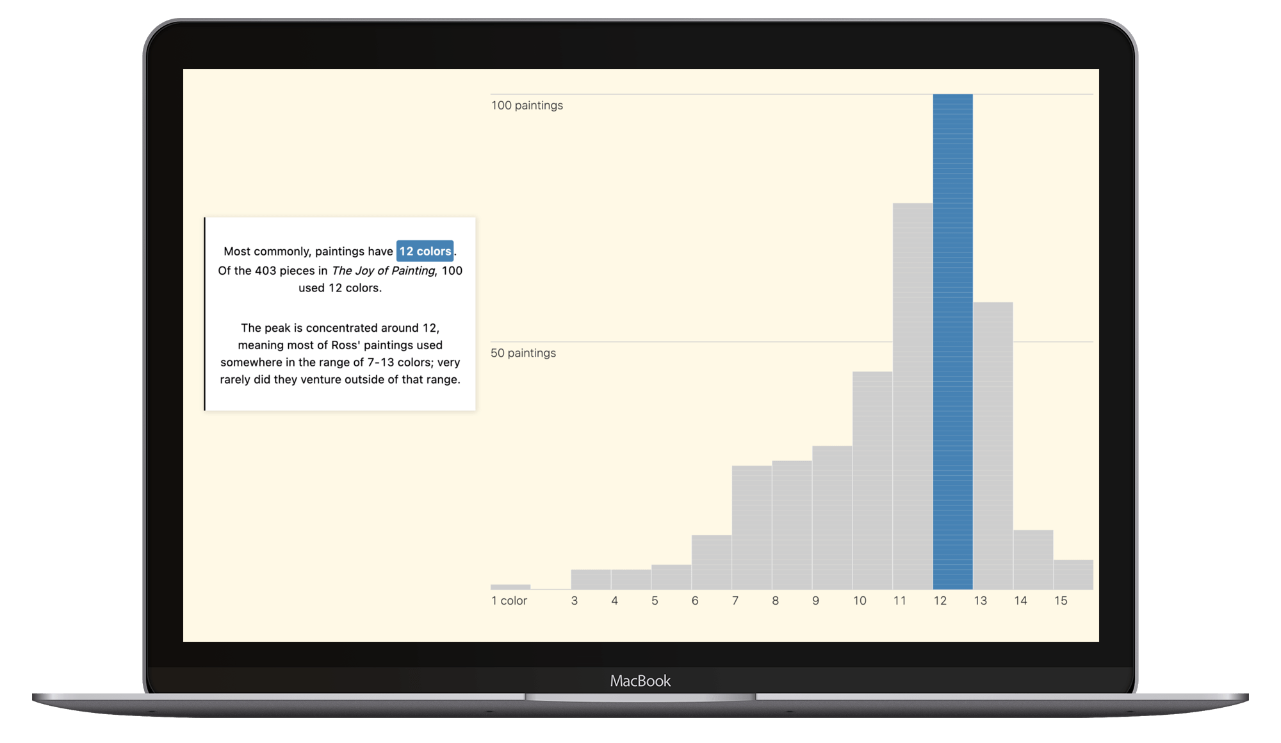
Task: Click the bar for 14 colors
Action: [x=1033, y=559]
